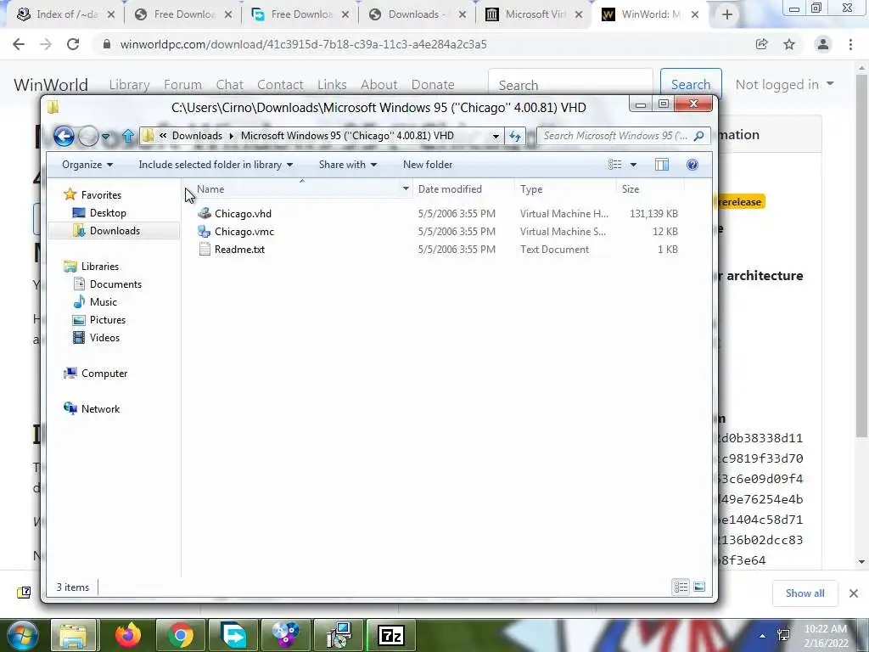The width and height of the screenshot is (869, 652).
Task: Change the view with the views icon
Action: click(x=614, y=165)
